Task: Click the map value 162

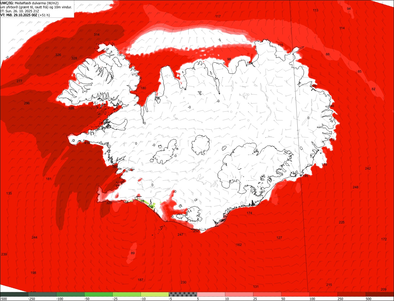Action: [x=239, y=245]
